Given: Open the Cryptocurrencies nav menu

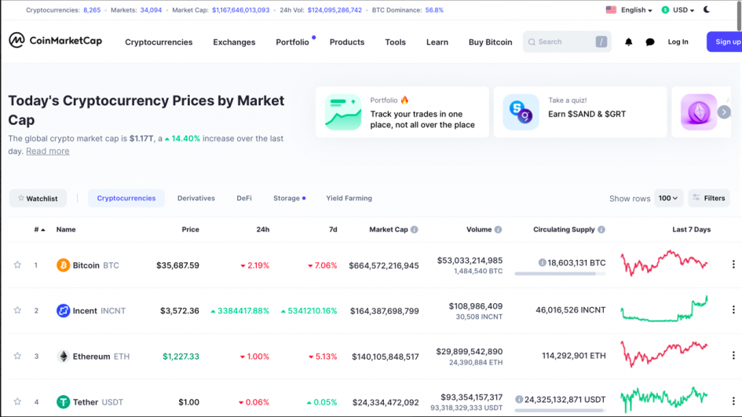Looking at the screenshot, I should [159, 42].
